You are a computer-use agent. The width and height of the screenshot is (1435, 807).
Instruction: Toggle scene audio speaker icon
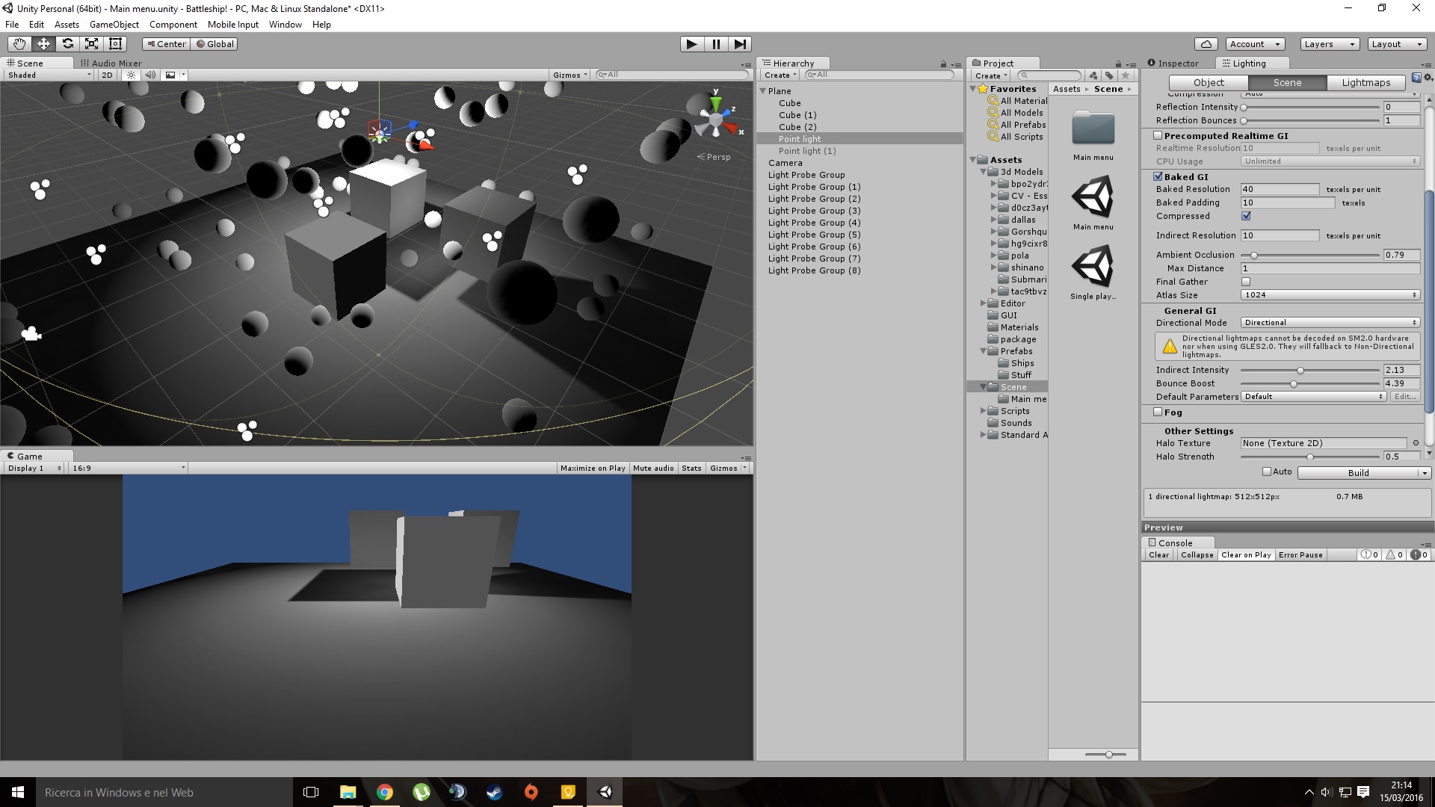pos(150,75)
